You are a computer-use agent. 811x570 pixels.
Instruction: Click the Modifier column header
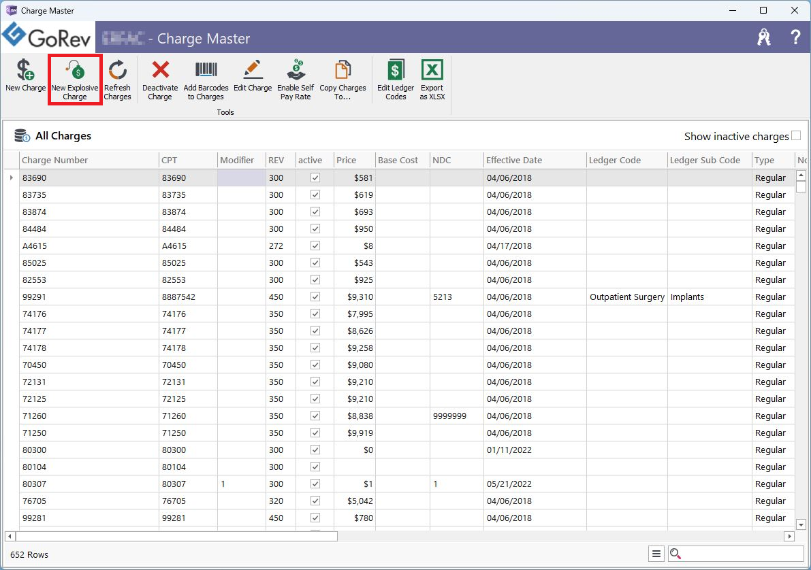pos(242,161)
